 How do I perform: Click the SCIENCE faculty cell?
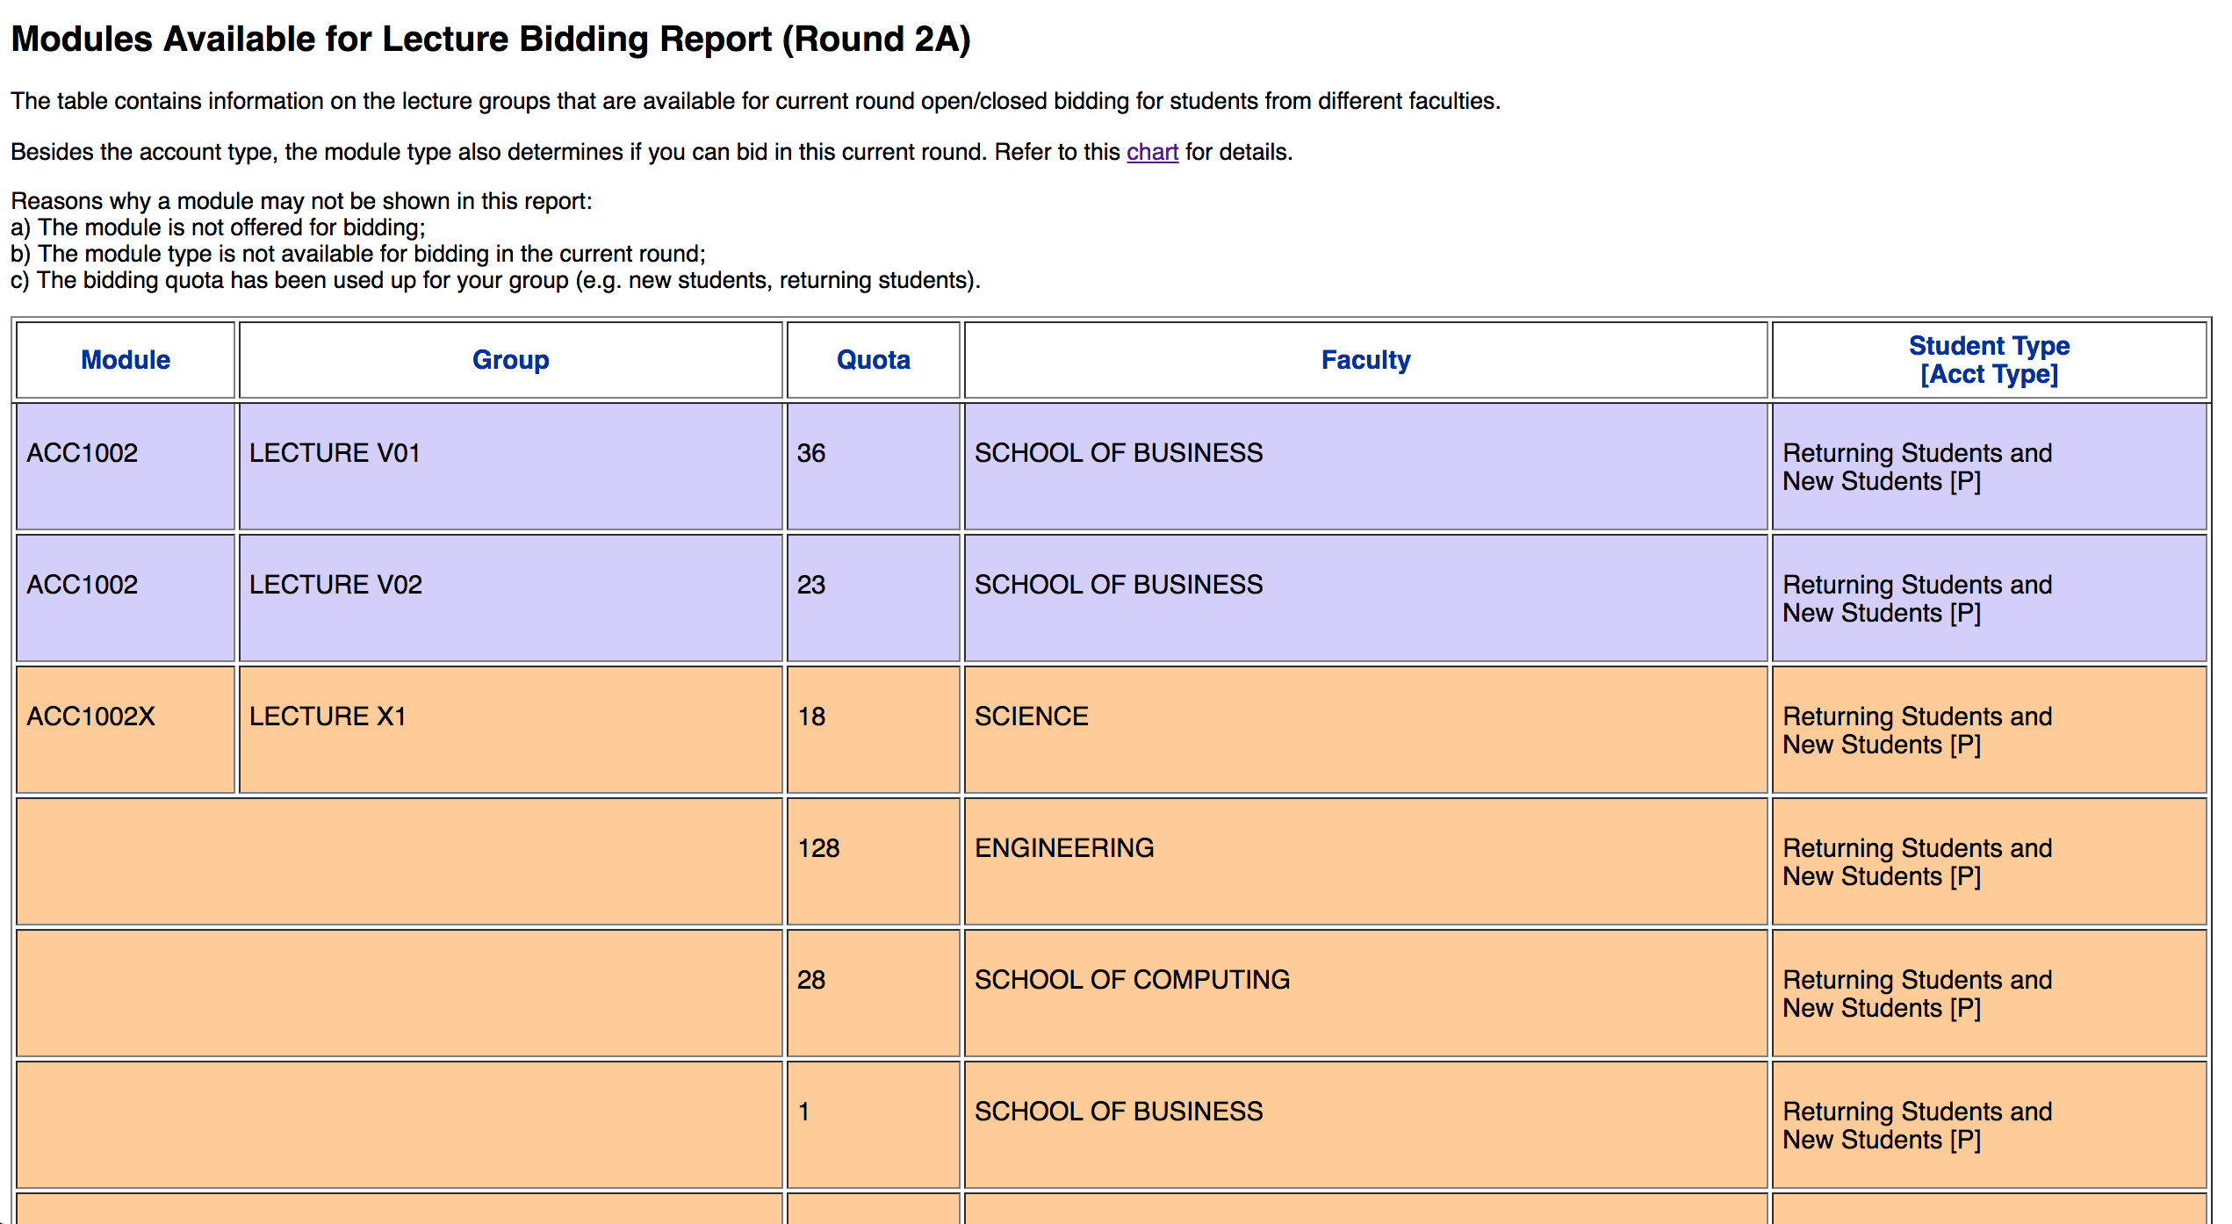click(x=1031, y=716)
